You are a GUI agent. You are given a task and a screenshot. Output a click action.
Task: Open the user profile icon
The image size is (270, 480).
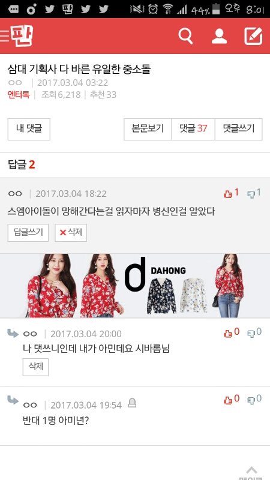[x=219, y=36]
